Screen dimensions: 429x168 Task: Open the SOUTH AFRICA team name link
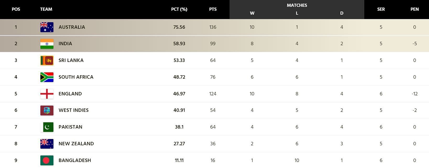(76, 77)
